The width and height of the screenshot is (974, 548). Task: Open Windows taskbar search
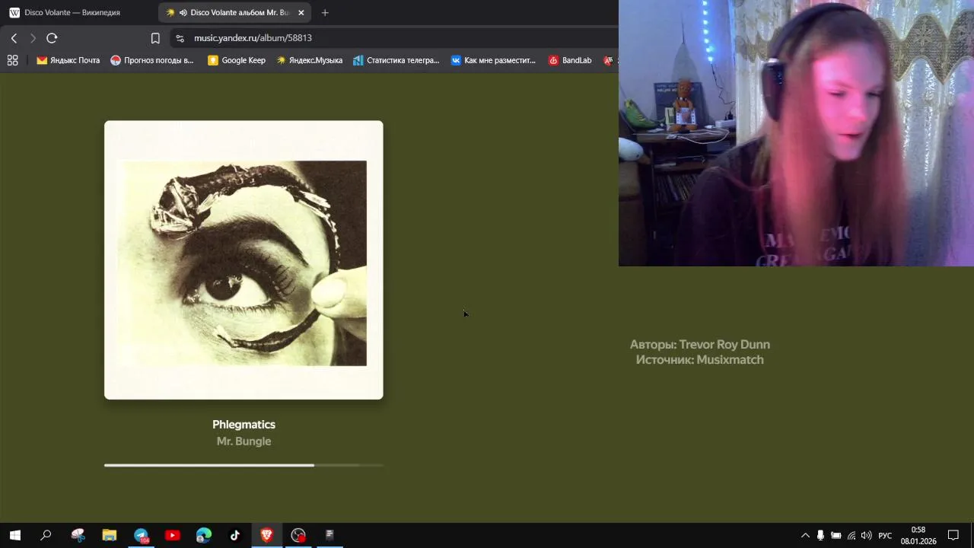[46, 535]
